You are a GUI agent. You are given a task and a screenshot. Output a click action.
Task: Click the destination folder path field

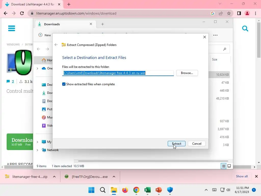point(118,73)
